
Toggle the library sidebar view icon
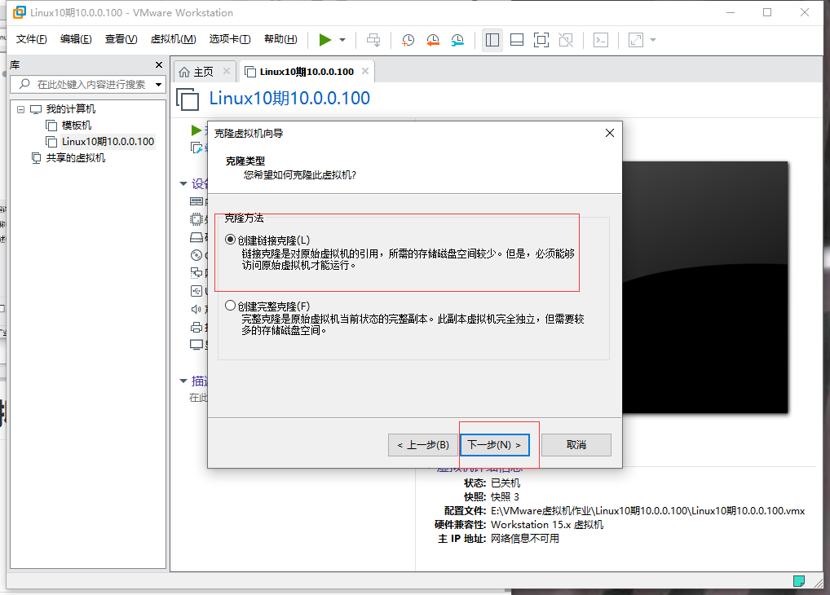click(x=492, y=40)
